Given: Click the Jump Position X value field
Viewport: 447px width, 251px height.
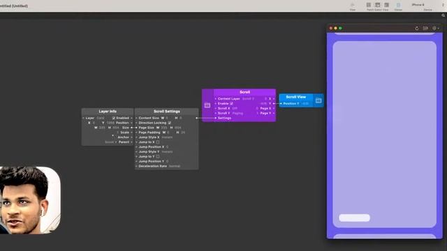Looking at the screenshot, I should coord(167,147).
